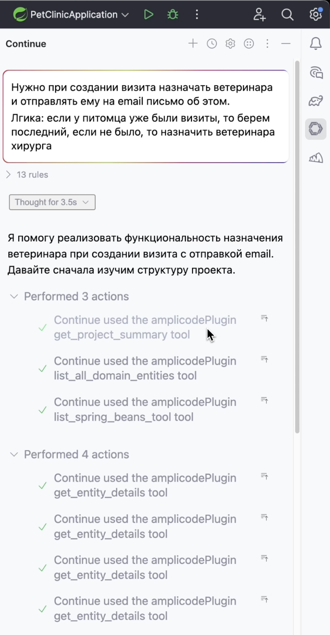Open notifications with the bell icon
Image resolution: width=330 pixels, height=635 pixels.
tap(316, 43)
